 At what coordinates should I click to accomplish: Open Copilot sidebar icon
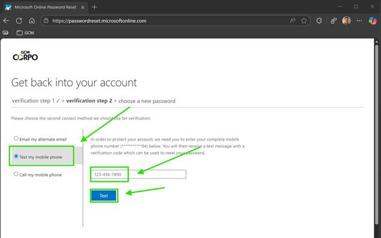[x=373, y=21]
